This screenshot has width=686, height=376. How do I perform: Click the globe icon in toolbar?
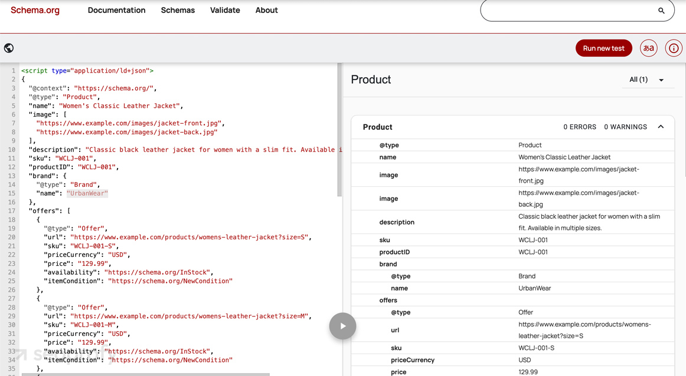tap(9, 48)
